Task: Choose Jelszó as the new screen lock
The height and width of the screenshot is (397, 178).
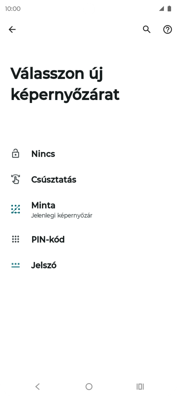Action: 44,265
